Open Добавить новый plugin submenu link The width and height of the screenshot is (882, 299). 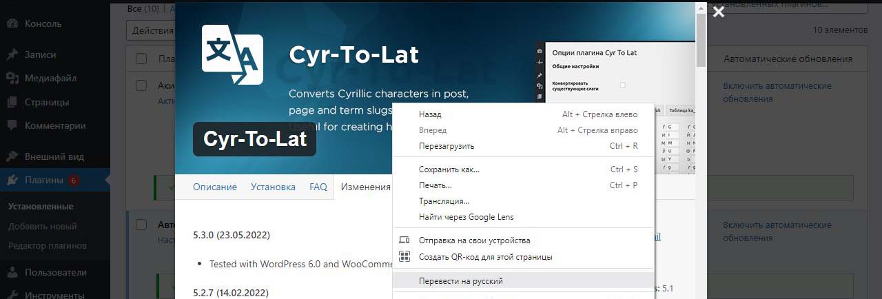42,226
